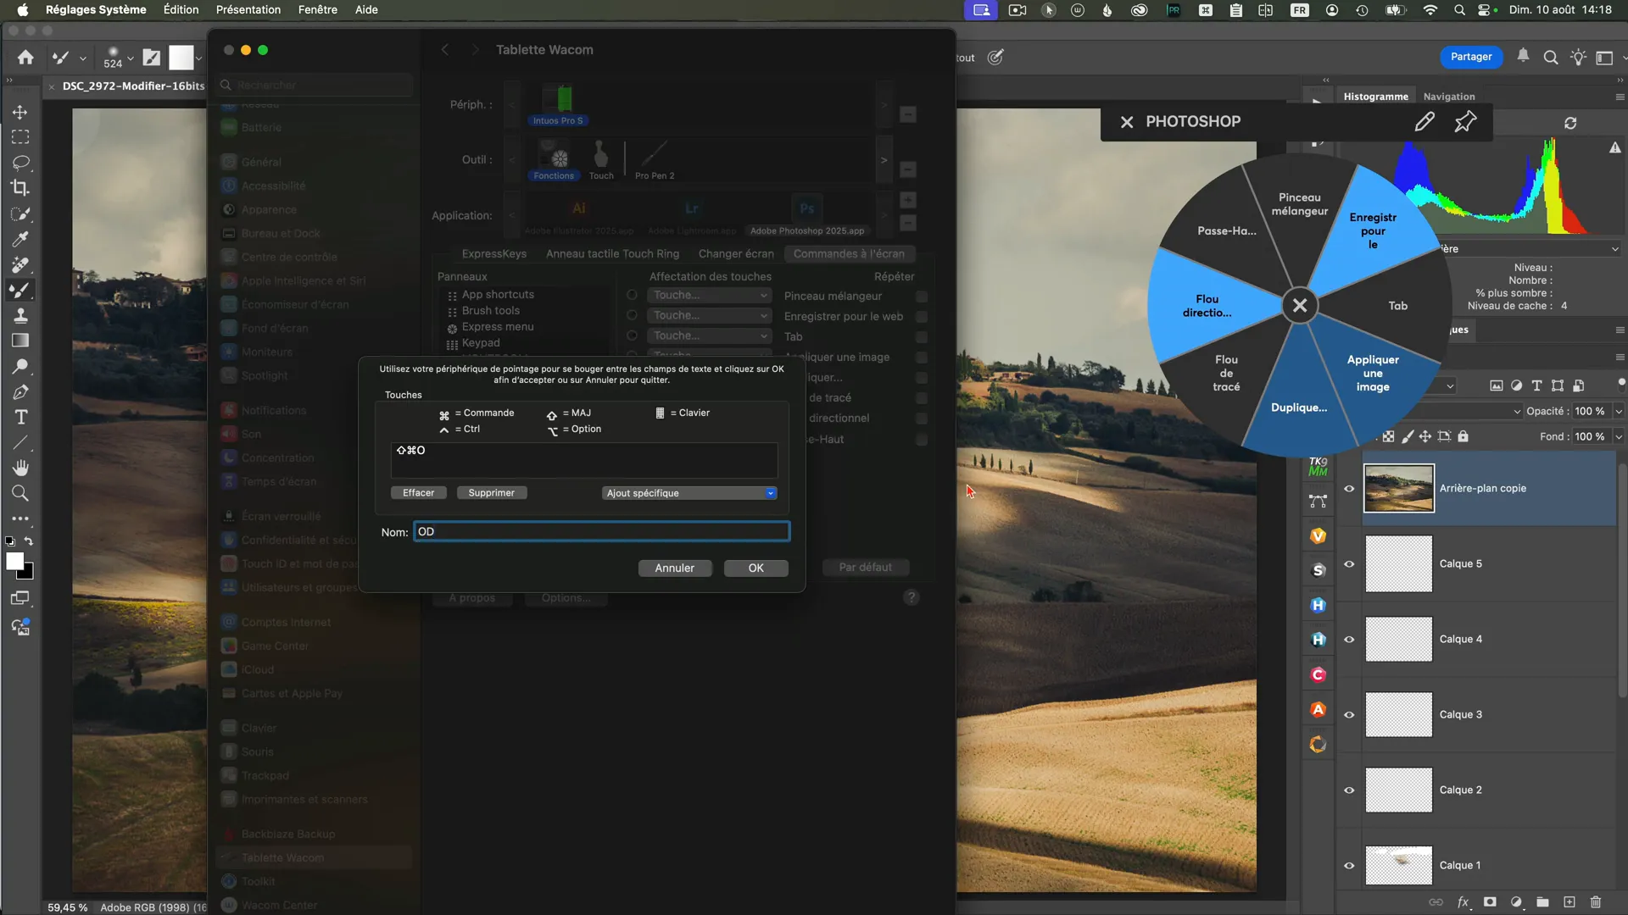Select the Rectangular Marquee tool
The height and width of the screenshot is (915, 1628).
coord(20,137)
